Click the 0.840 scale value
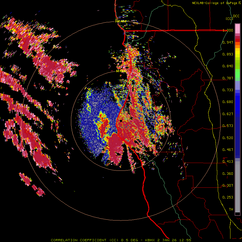 pos(228,66)
